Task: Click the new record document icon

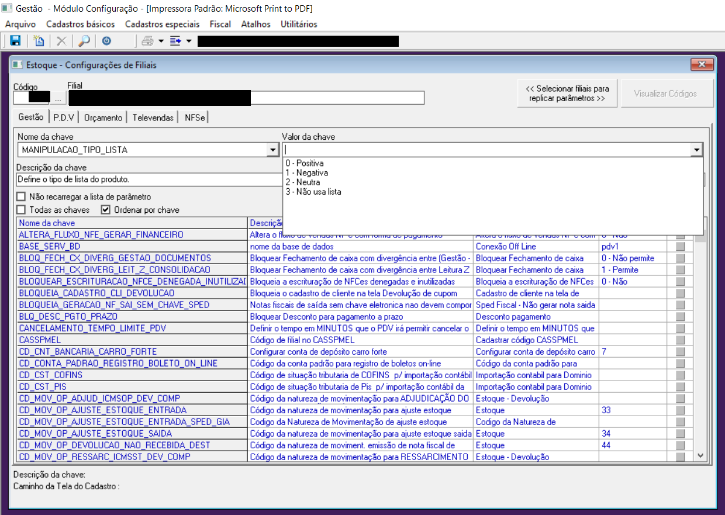Action: click(39, 41)
